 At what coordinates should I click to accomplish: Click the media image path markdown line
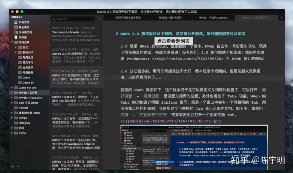(171, 121)
